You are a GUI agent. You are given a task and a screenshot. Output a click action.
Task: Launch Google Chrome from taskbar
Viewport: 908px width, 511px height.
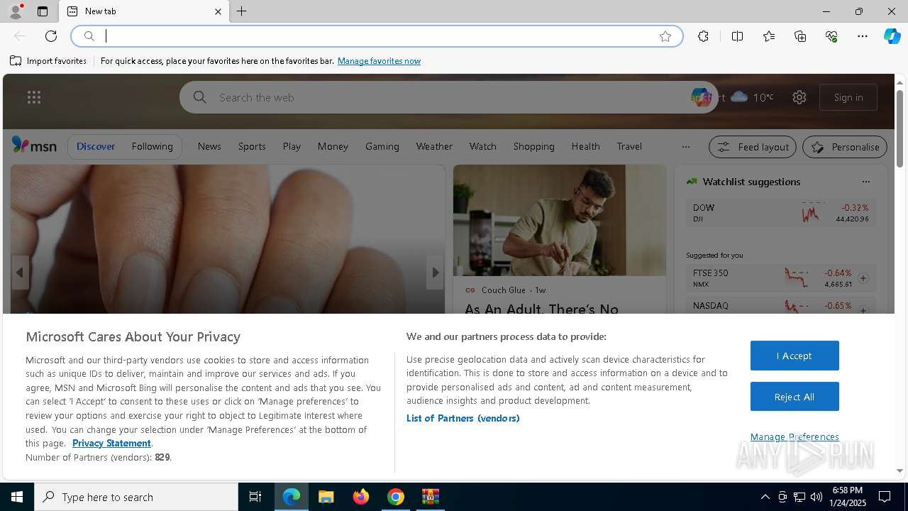(396, 497)
